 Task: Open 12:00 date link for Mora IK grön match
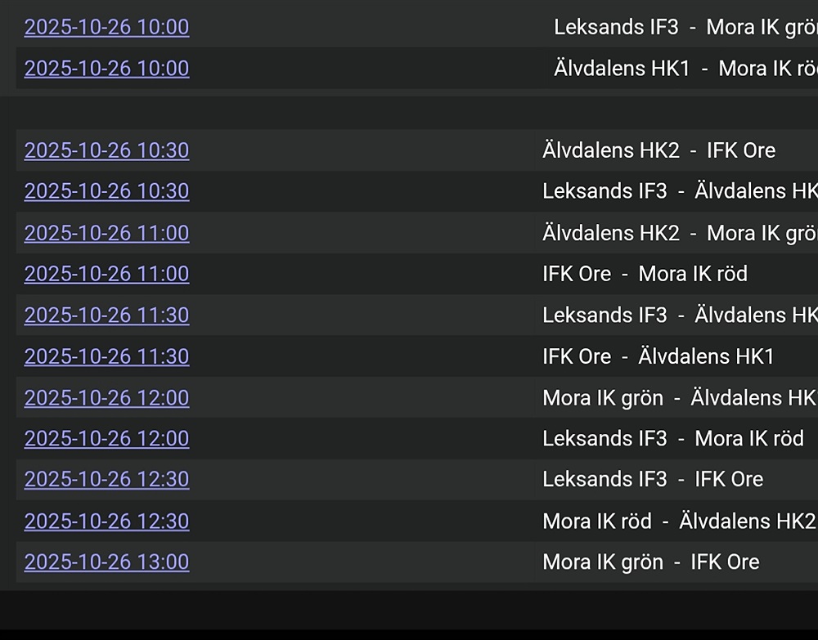pyautogui.click(x=106, y=398)
